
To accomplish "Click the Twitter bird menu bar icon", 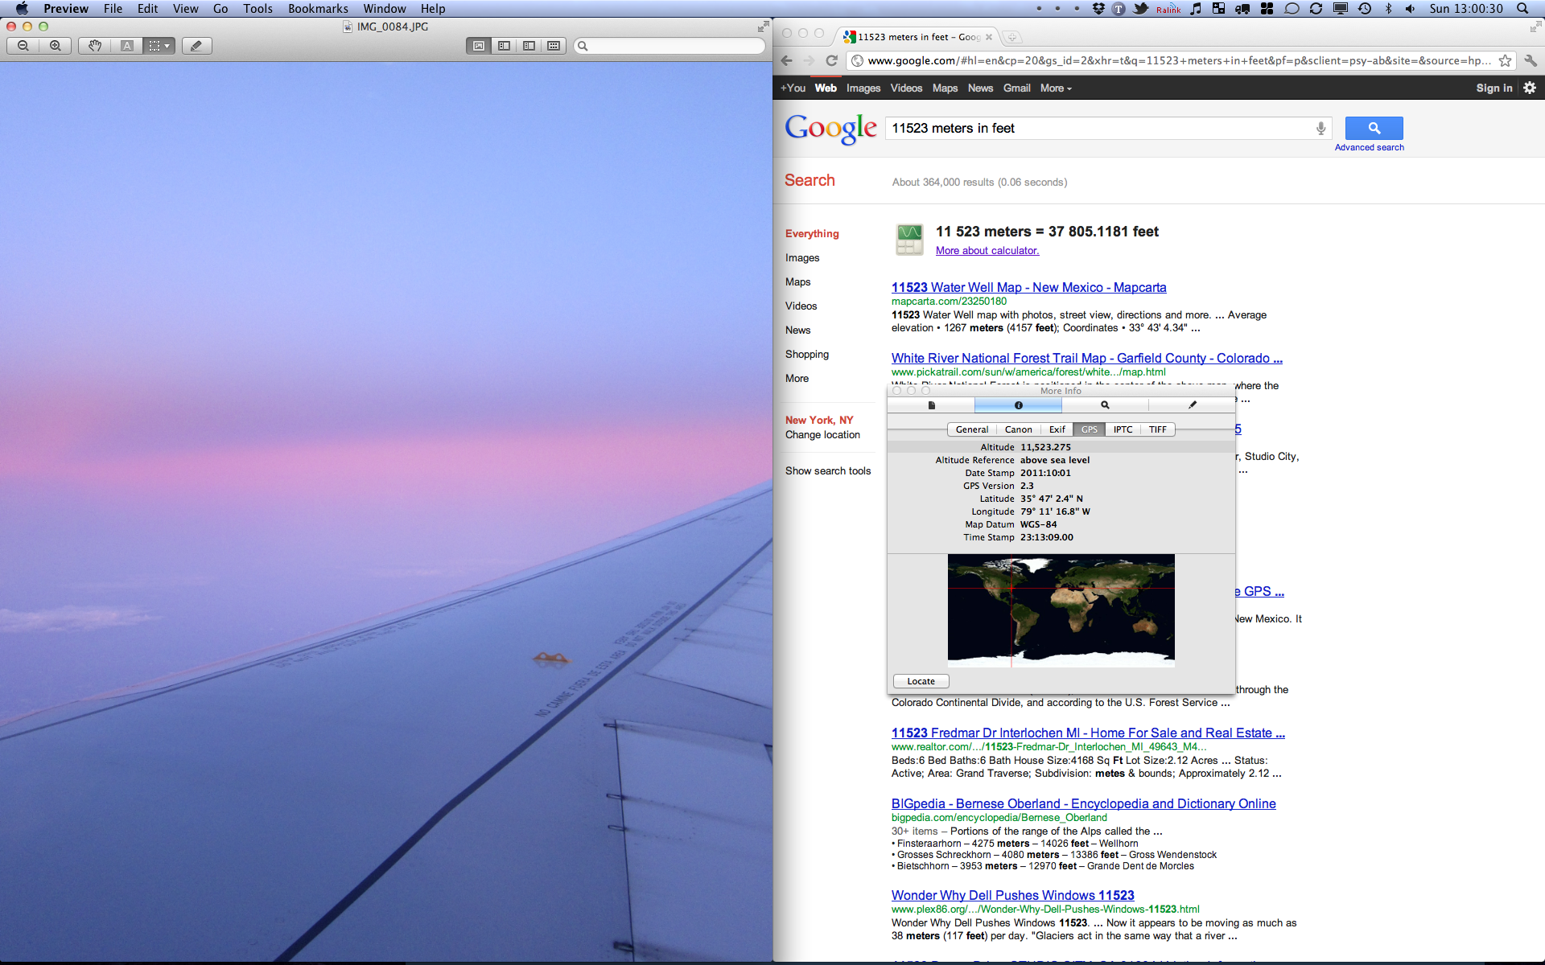I will coord(1141,8).
